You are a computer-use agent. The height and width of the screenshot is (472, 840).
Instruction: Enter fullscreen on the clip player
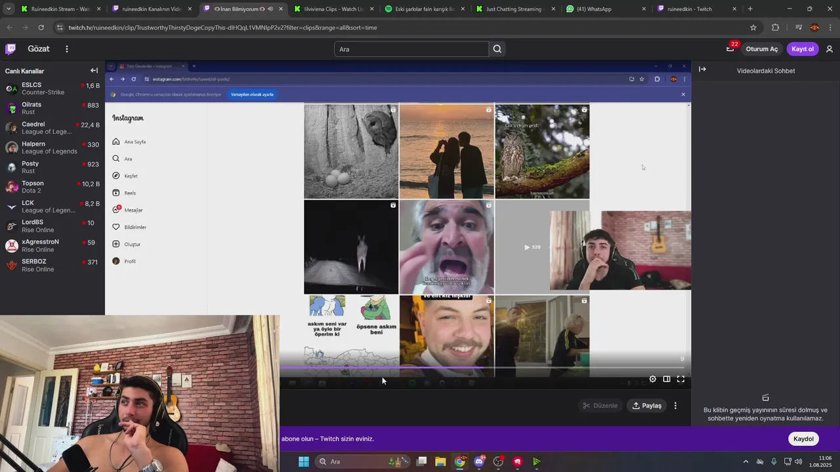[x=681, y=379]
